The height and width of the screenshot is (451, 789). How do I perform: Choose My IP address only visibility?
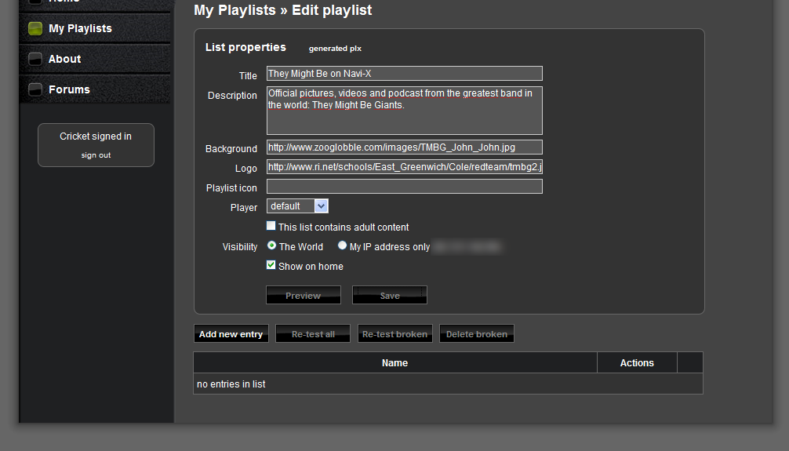point(342,246)
